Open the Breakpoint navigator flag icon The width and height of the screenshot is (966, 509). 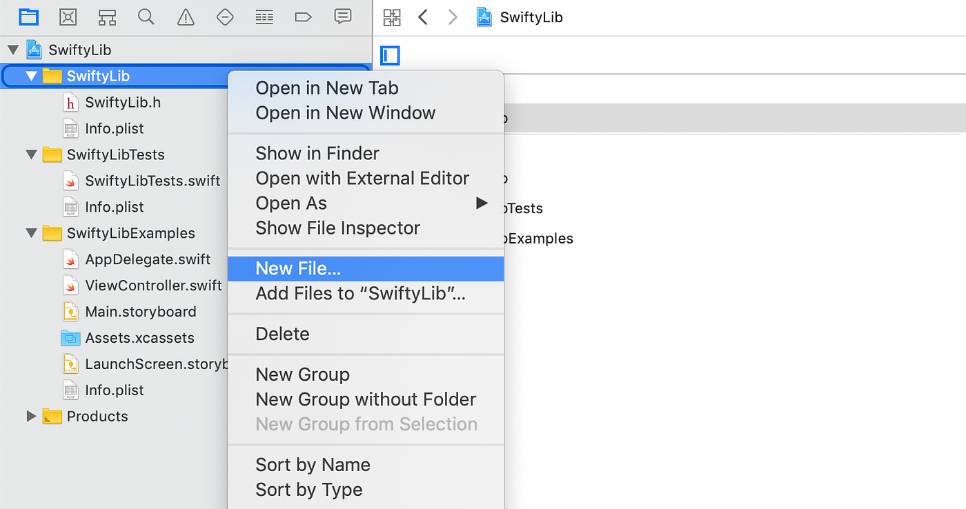point(304,17)
